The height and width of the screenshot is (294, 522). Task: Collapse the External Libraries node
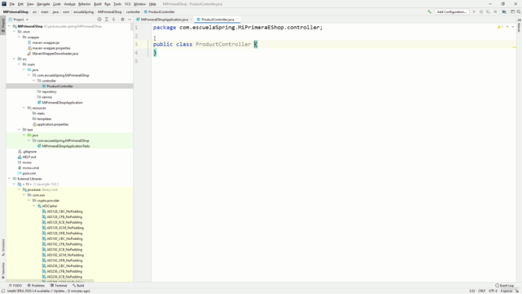(x=9, y=179)
